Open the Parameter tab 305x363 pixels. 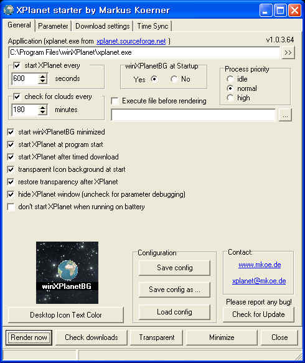point(53,26)
